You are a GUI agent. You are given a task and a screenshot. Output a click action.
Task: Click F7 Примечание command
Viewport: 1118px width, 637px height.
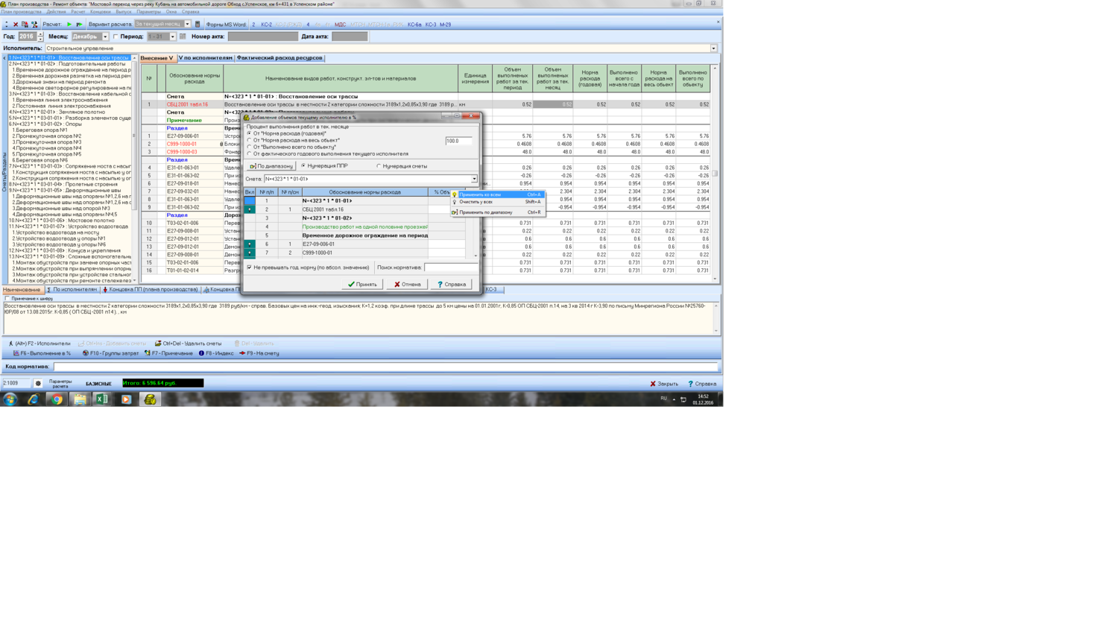coord(168,353)
